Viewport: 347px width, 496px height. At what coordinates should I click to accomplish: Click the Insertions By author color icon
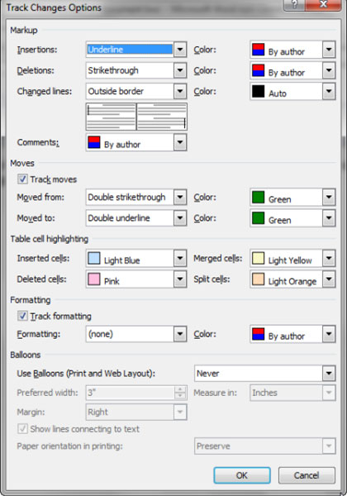coord(259,50)
